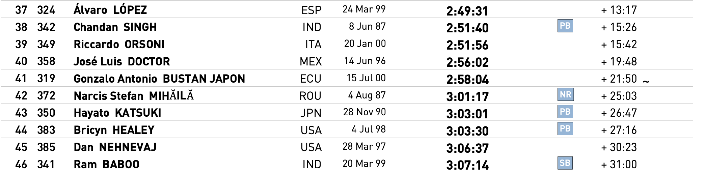704x174 pixels.
Task: Select the time gap +19:48
Action: click(x=619, y=61)
